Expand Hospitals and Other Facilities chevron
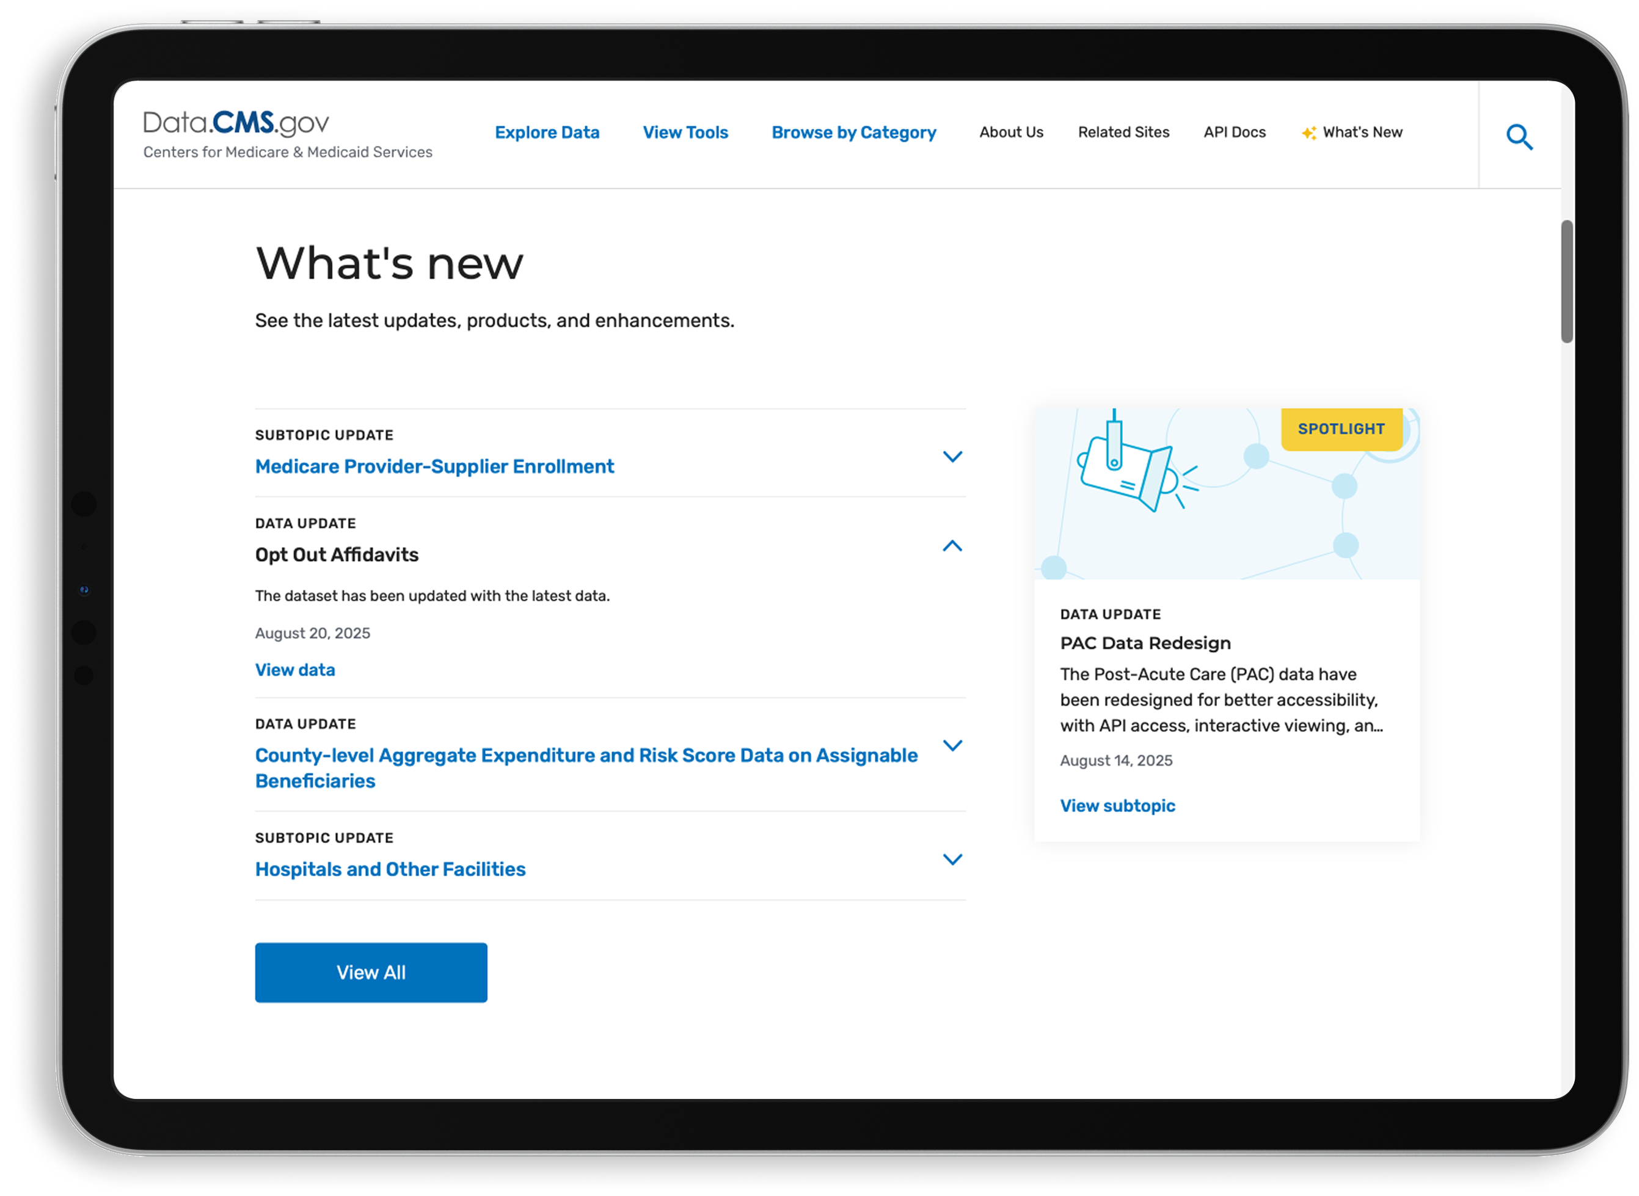1639x1196 pixels. (952, 858)
